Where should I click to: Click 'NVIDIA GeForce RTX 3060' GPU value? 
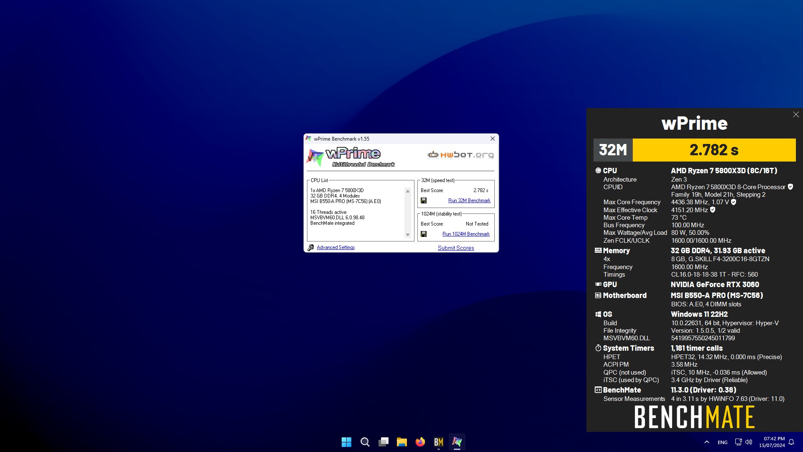[x=715, y=284]
